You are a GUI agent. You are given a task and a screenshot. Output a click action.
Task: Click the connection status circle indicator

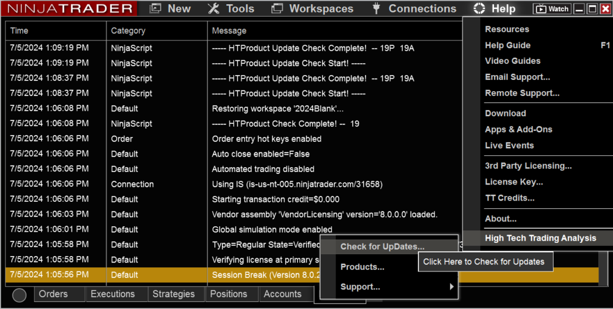click(19, 295)
